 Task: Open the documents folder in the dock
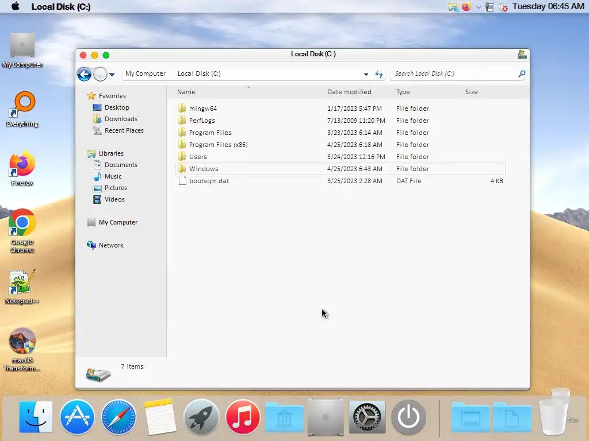[512, 417]
